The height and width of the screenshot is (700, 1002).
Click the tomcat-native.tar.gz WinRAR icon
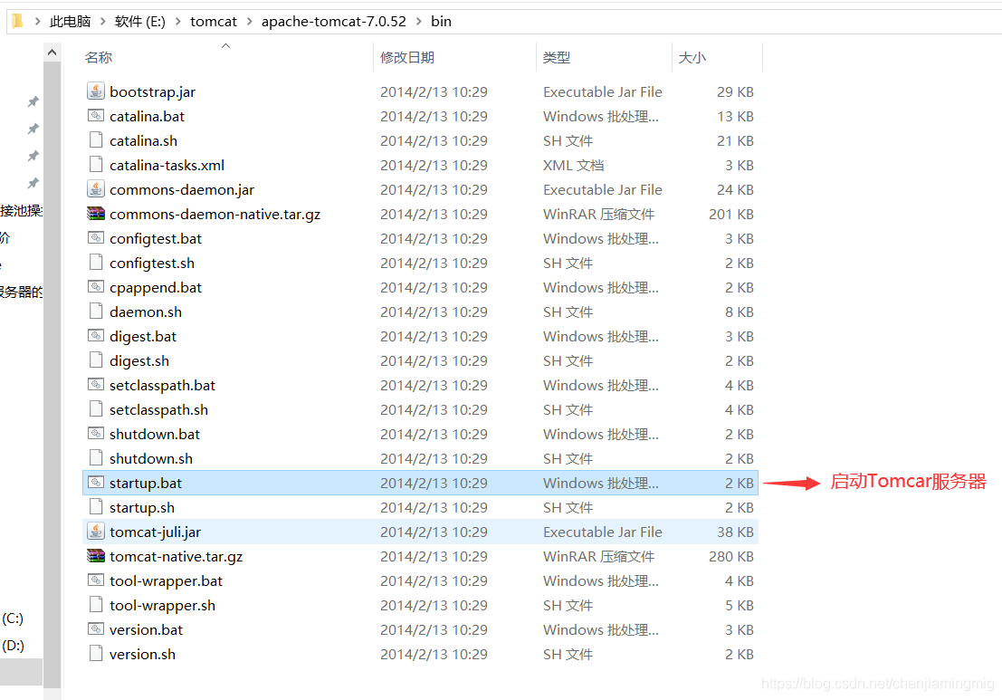click(96, 555)
